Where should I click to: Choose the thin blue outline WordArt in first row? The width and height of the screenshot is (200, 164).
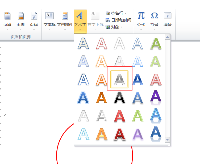[137, 43]
